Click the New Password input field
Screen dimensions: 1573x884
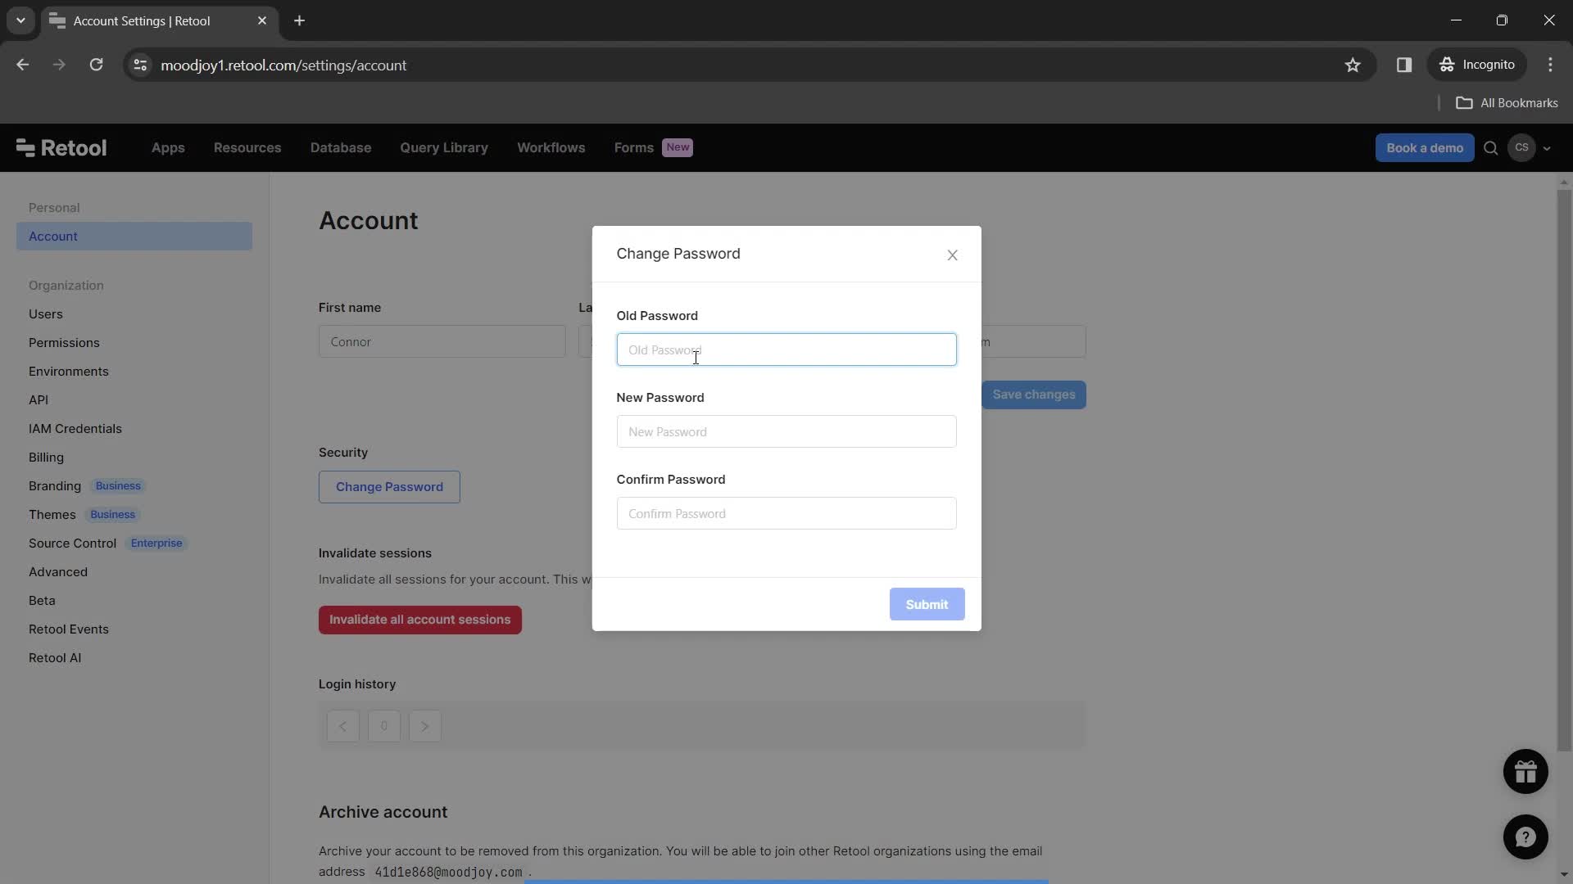(786, 431)
